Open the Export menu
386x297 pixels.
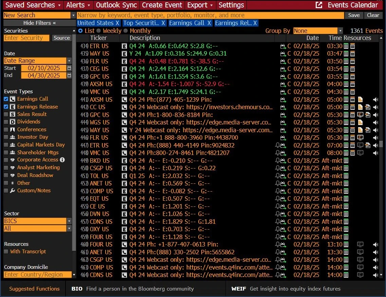[x=201, y=5]
